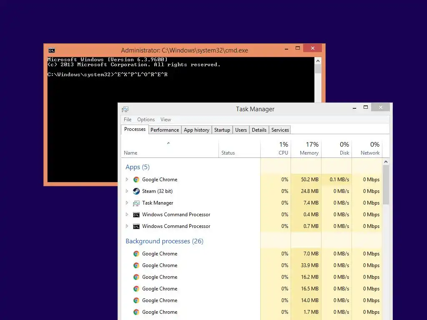This screenshot has width=427, height=320.
Task: Click the Steam (32 bit) icon
Action: click(136, 191)
